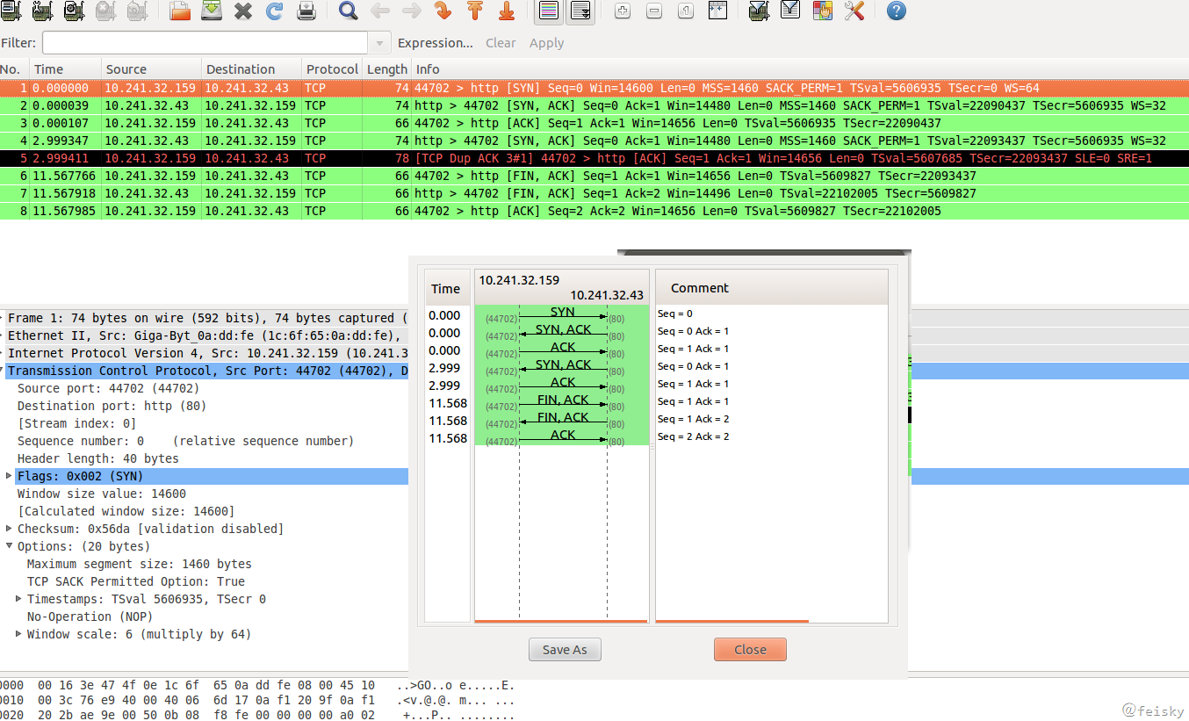Toggle auto scroll in live capture
The image size is (1189, 721).
(x=580, y=11)
